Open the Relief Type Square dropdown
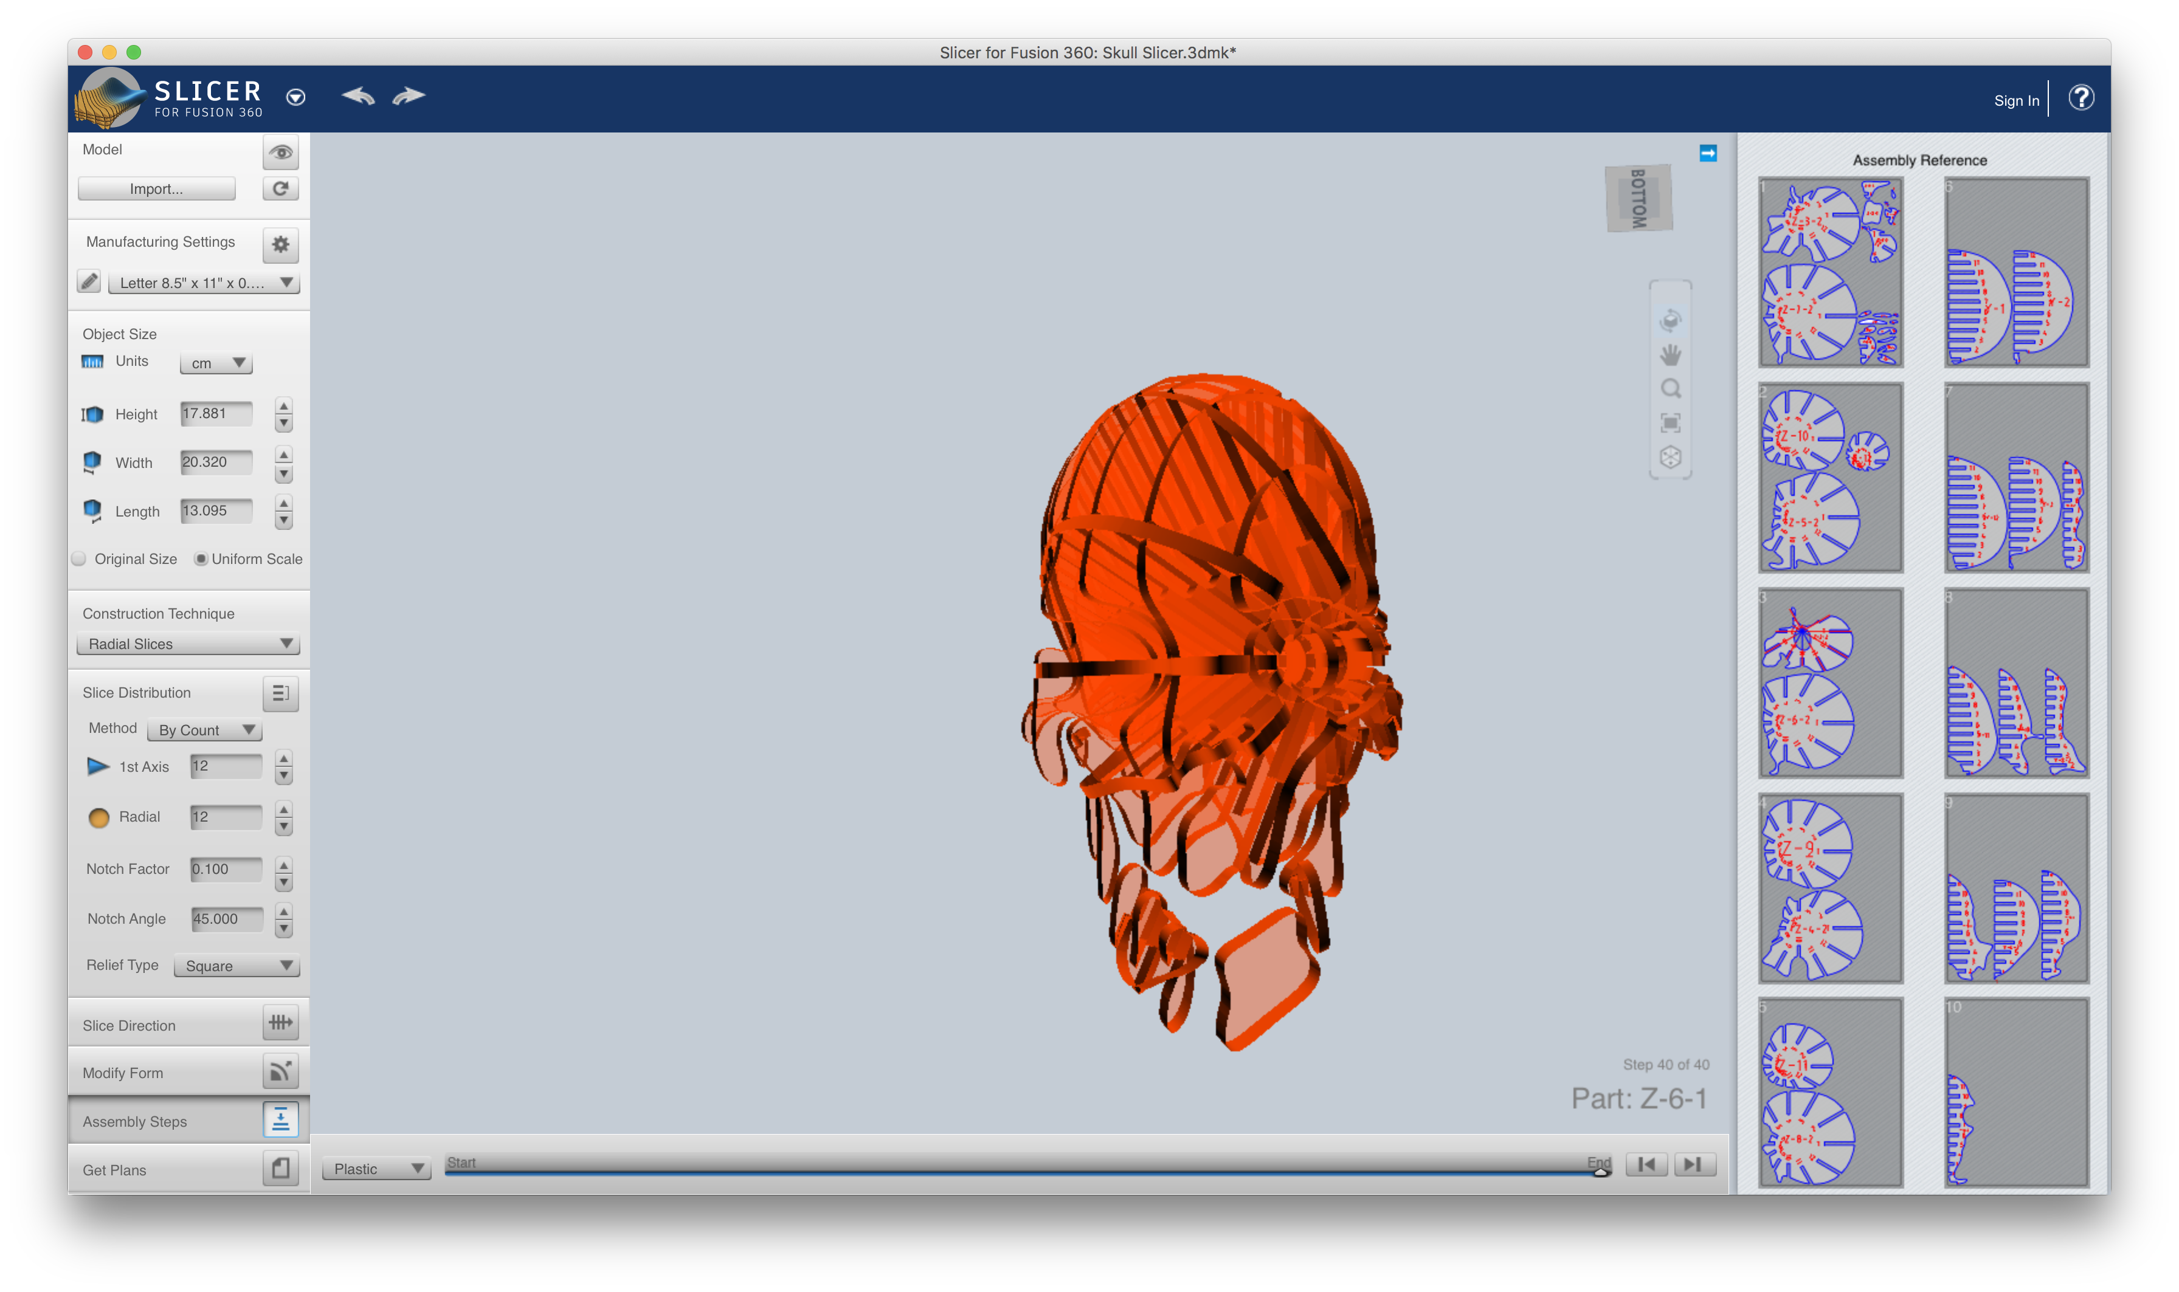The image size is (2179, 1292). [237, 966]
